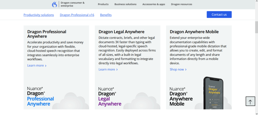The width and height of the screenshot is (258, 115).
Task: Shop now for Dragon Anywhere Mobile
Action: pos(178,69)
